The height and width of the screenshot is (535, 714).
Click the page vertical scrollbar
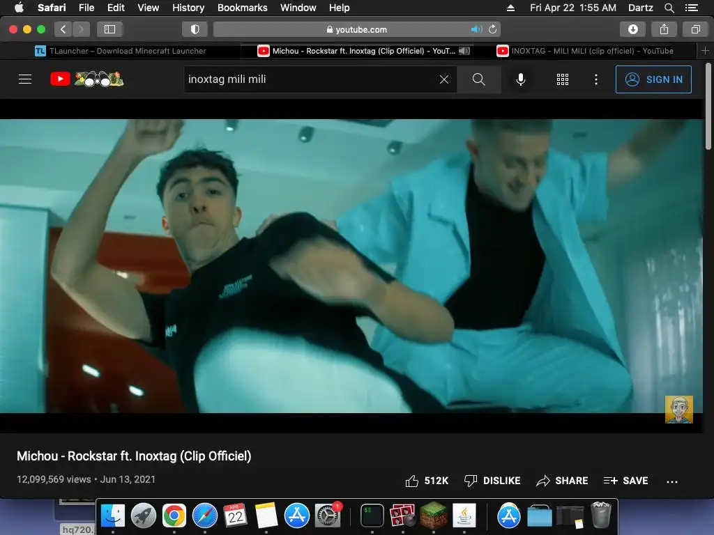pos(708,107)
